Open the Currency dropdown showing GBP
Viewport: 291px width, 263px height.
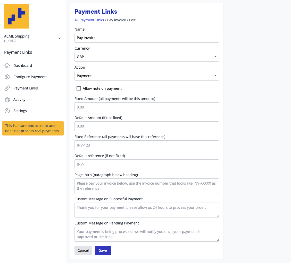click(x=147, y=57)
